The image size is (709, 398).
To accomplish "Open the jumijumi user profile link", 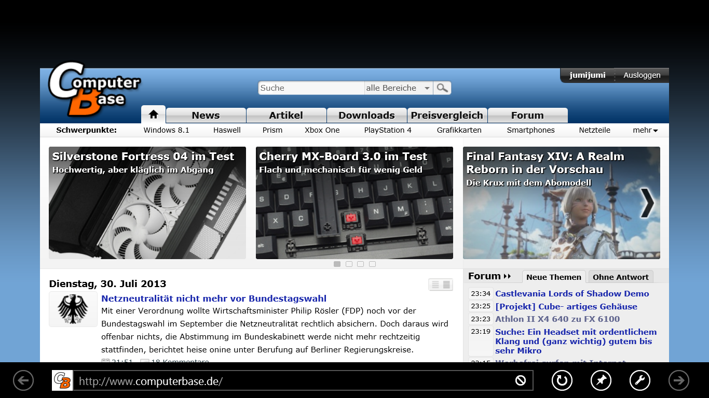I will pyautogui.click(x=587, y=75).
